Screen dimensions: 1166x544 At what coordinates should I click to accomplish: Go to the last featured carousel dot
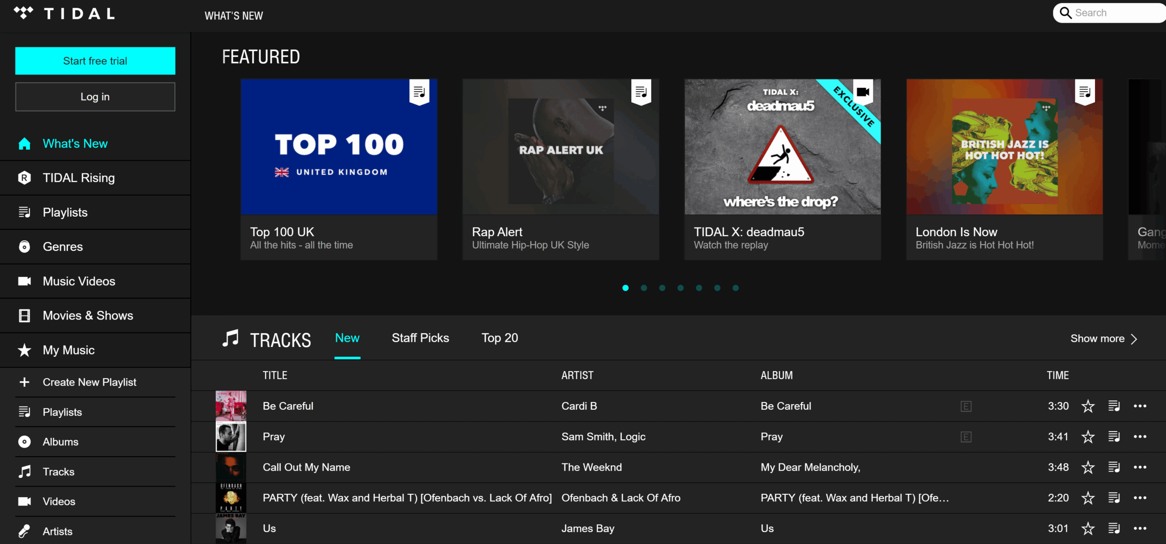[x=736, y=288]
